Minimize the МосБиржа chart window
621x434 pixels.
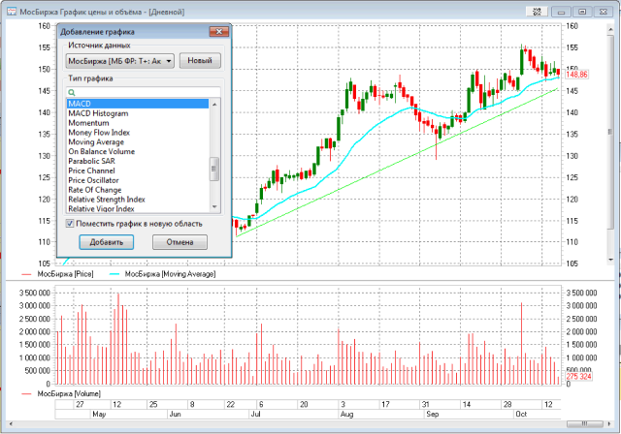click(x=562, y=11)
